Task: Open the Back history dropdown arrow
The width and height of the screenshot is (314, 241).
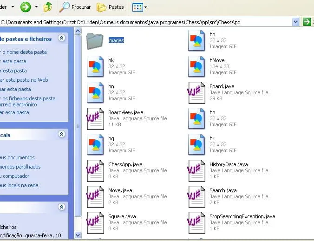Action: 13,7
